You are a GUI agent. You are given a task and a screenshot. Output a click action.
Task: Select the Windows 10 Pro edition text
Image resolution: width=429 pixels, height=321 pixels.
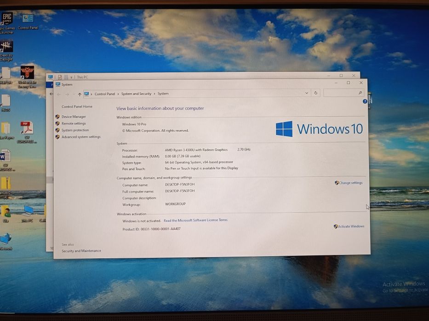click(134, 124)
